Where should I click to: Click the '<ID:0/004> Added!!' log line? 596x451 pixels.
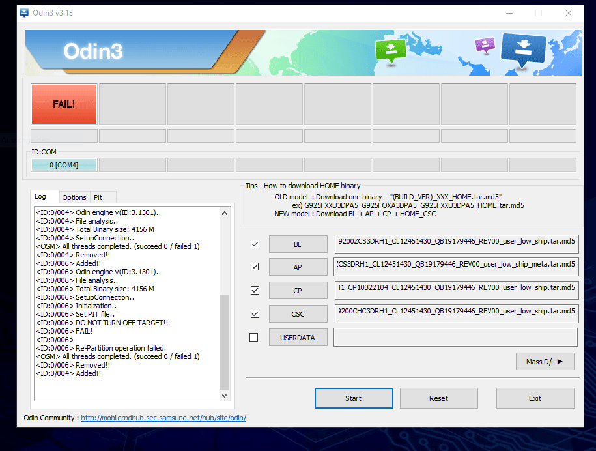[x=68, y=373]
